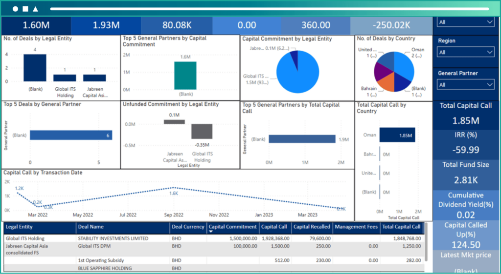The height and width of the screenshot is (274, 501).
Task: Click the Deal Name column header
Action: [x=91, y=227]
